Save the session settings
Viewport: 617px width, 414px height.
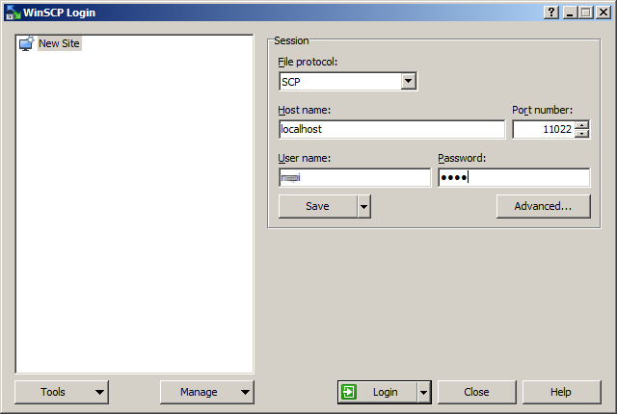pyautogui.click(x=317, y=206)
